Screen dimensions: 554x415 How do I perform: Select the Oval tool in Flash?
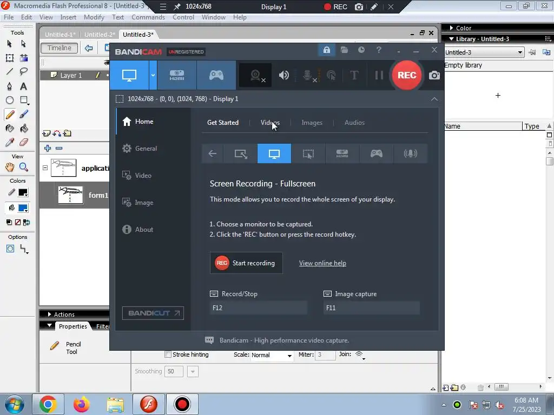[10, 100]
